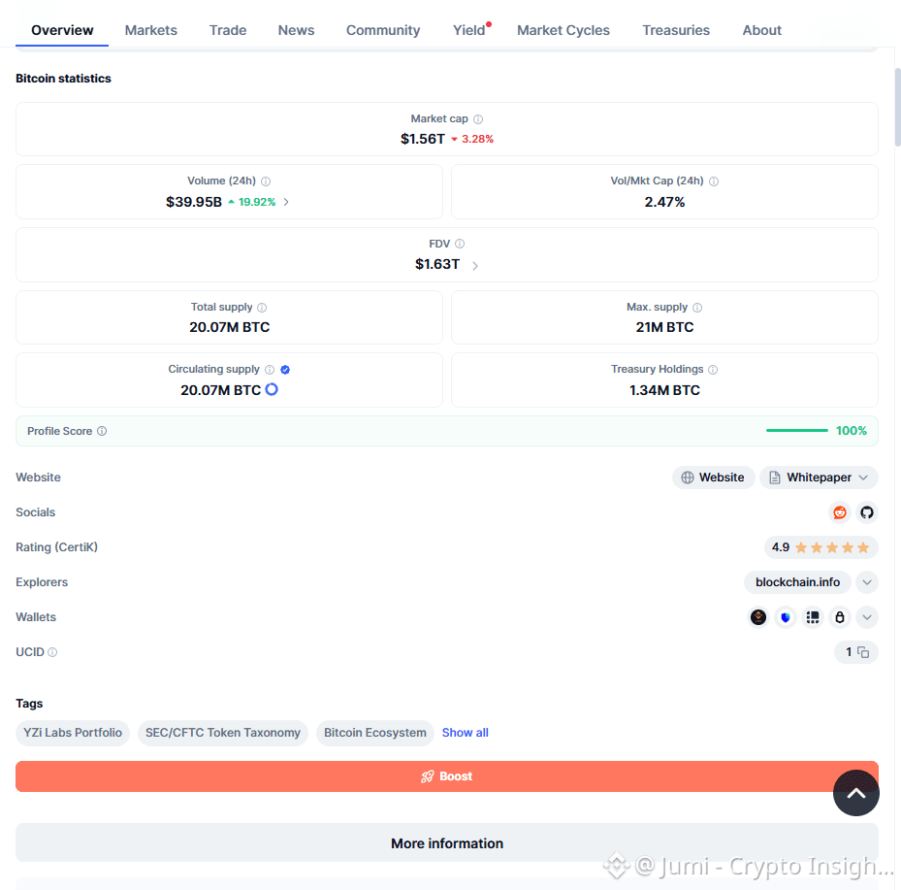Click the circulating supply progress ring

(x=272, y=389)
